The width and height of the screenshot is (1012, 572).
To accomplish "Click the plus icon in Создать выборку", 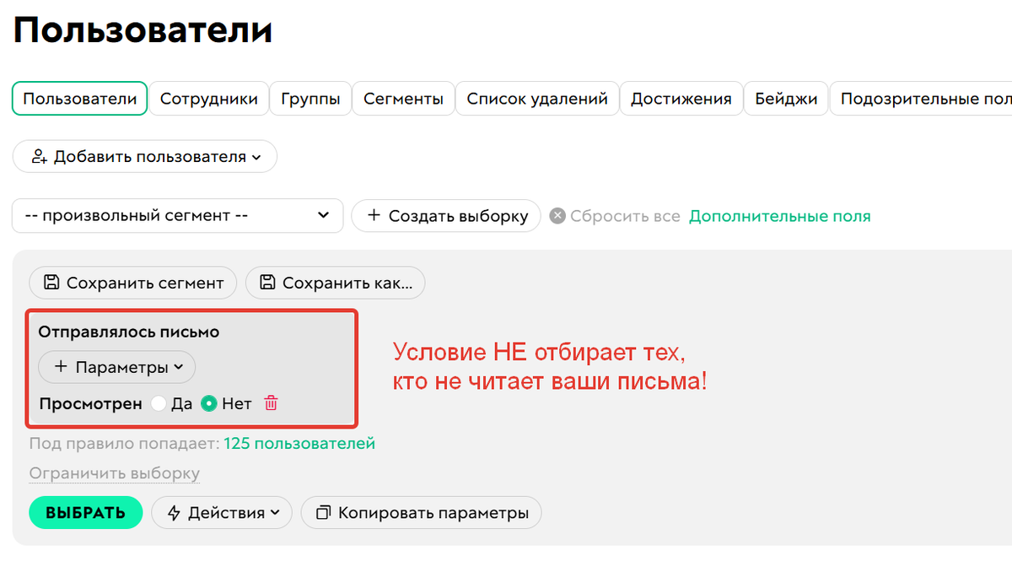I will 374,216.
